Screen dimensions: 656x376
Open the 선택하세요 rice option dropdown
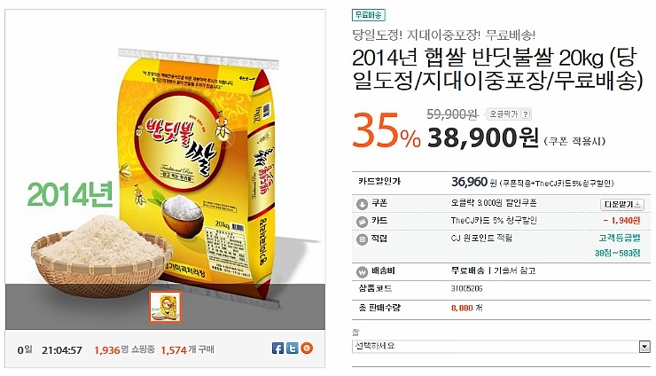(x=501, y=346)
